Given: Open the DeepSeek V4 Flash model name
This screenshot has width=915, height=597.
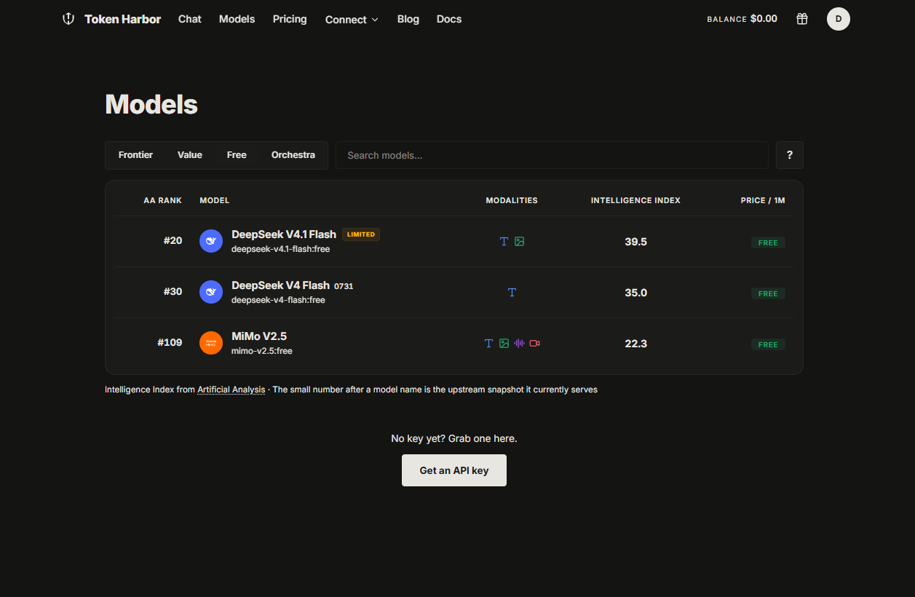Looking at the screenshot, I should 280,285.
